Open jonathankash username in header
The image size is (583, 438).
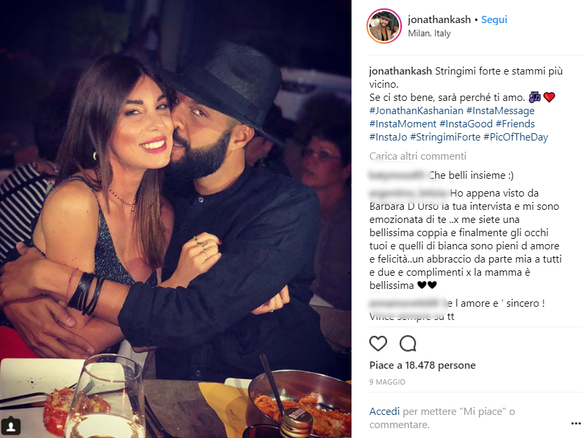click(439, 19)
